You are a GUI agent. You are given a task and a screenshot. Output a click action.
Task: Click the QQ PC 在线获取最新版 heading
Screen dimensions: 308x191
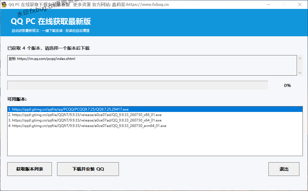(x=51, y=21)
